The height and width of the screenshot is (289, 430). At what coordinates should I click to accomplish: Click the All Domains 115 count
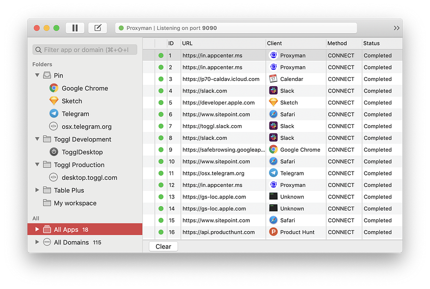coord(97,242)
